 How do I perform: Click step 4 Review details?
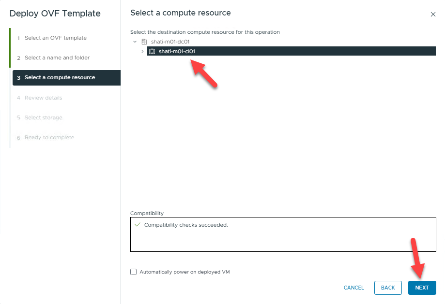(x=43, y=98)
